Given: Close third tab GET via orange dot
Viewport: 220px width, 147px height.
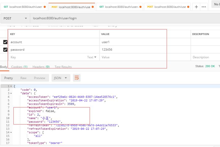Looking at the screenshot, I should tap(140, 7).
